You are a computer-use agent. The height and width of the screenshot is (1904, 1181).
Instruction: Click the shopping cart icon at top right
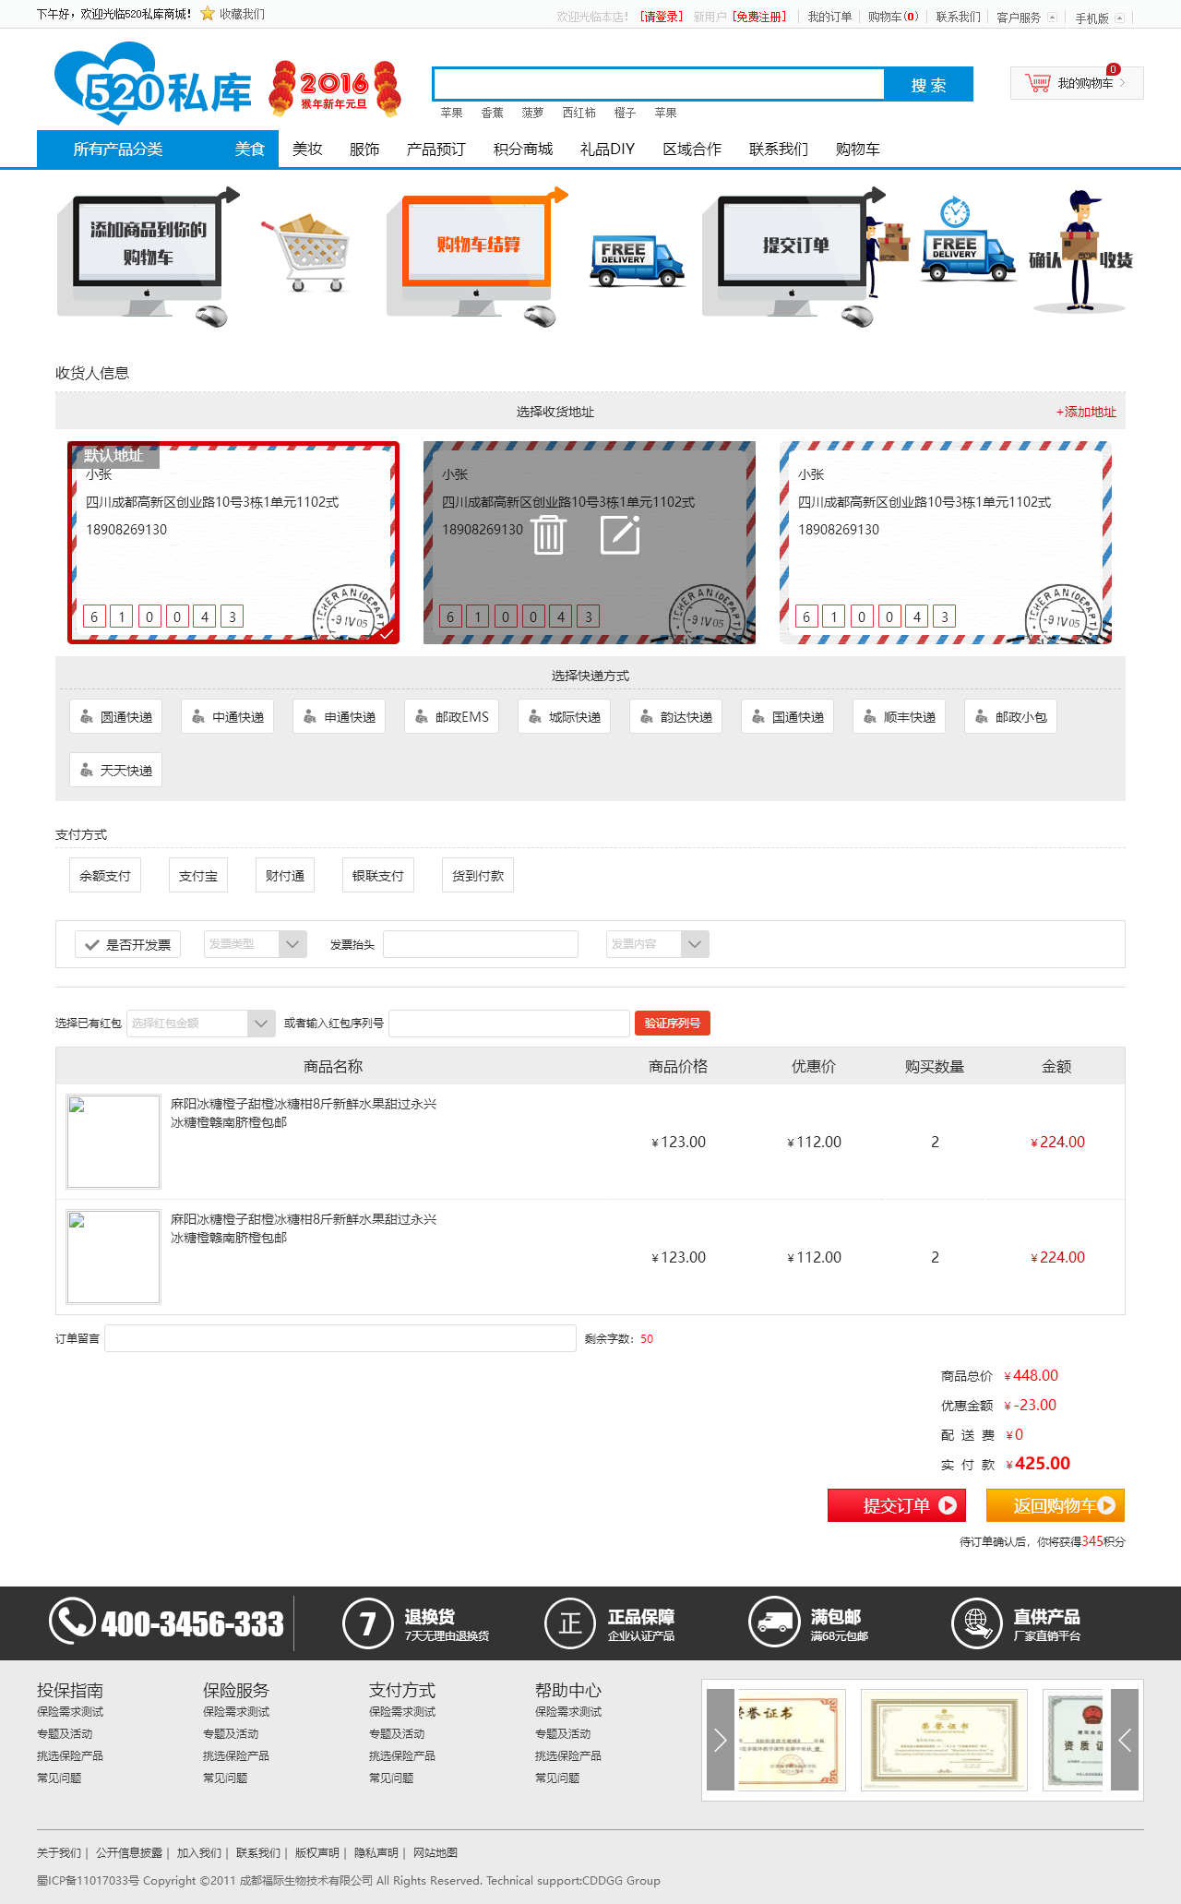pos(1038,83)
